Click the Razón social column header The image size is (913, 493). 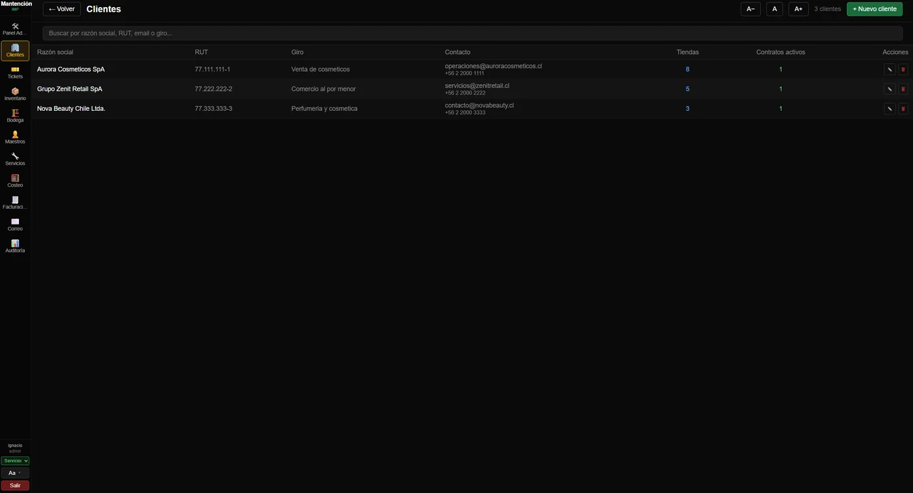tap(55, 52)
